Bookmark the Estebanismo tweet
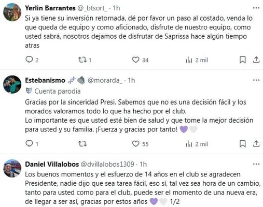263x207 pixels. (x=243, y=144)
